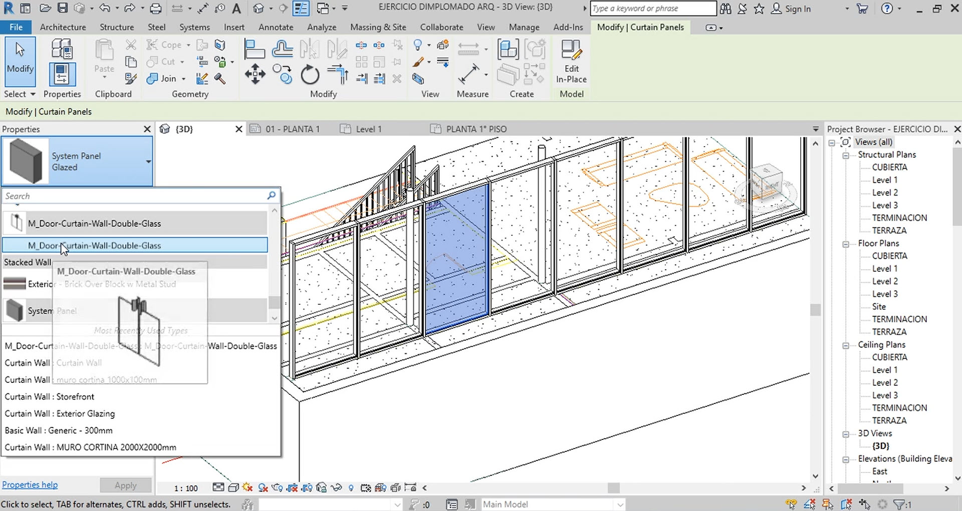
Task: Click the Apply button in Properties
Action: point(125,485)
